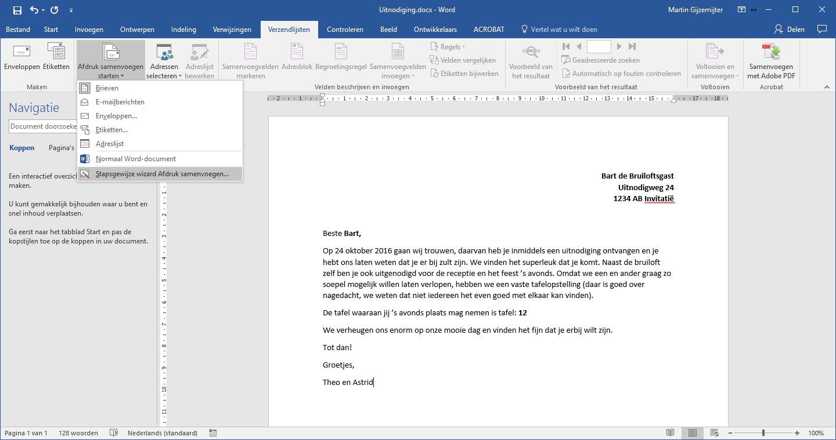
Task: Insert a Begroetingsregel
Action: tap(341, 57)
